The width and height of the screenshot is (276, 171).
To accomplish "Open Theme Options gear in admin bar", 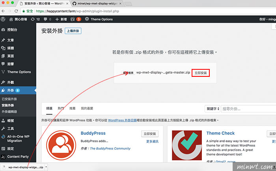I will (87, 19).
